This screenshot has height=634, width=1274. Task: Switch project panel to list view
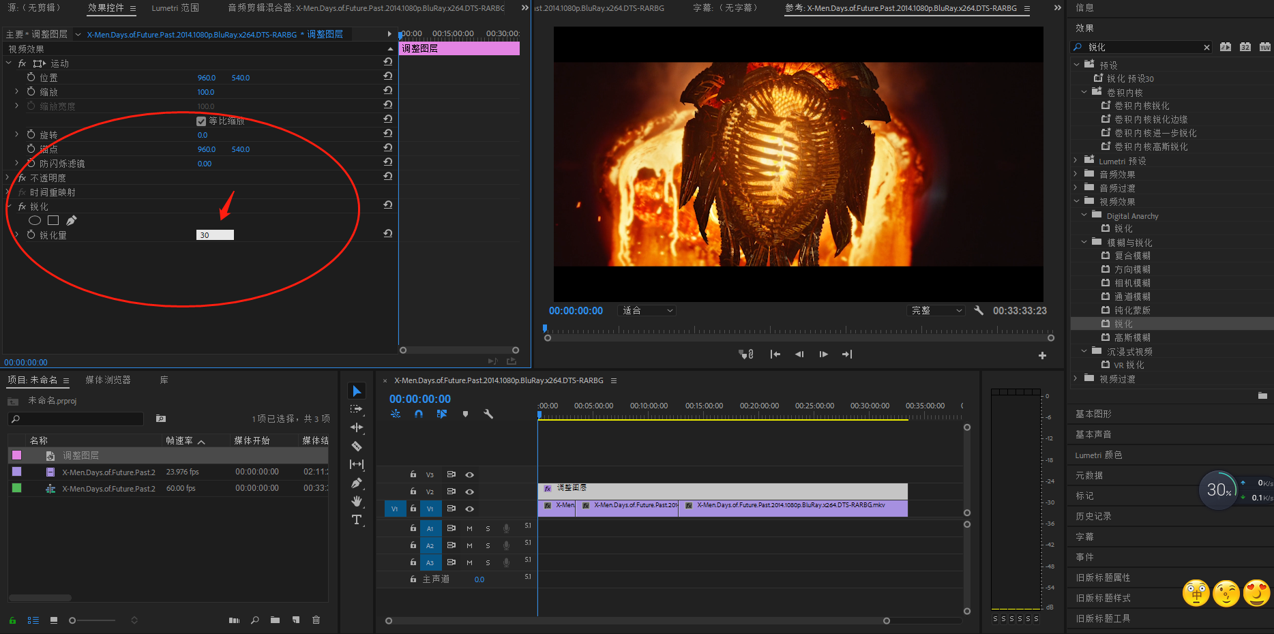click(33, 620)
